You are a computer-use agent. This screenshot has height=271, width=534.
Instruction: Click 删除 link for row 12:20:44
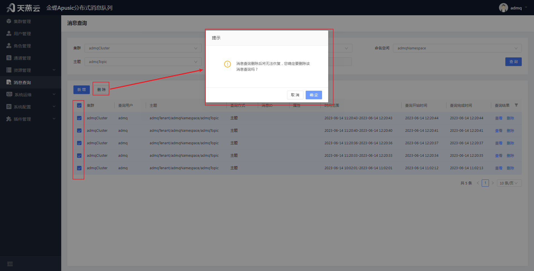point(510,118)
